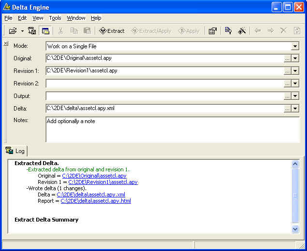The height and width of the screenshot is (251, 307).
Task: Click the Cut scissors icon
Action: click(61, 31)
